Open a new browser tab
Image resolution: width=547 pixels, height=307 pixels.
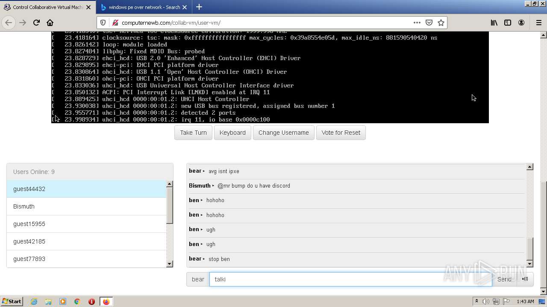[199, 7]
